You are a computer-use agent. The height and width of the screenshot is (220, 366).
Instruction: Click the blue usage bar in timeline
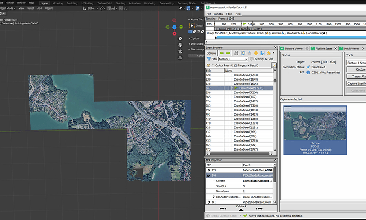point(291,37)
